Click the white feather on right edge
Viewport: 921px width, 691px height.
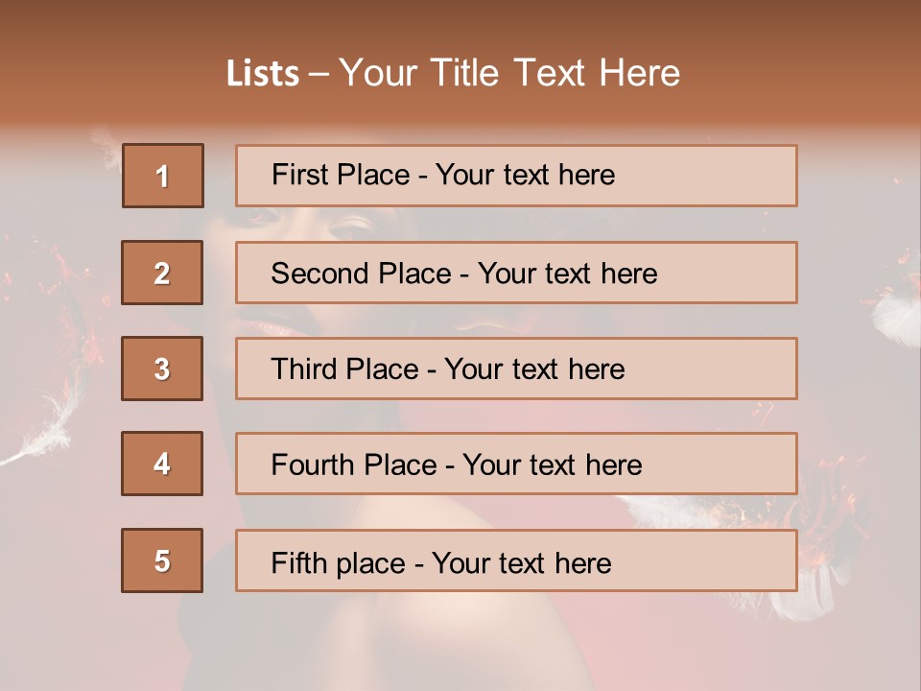coord(898,322)
